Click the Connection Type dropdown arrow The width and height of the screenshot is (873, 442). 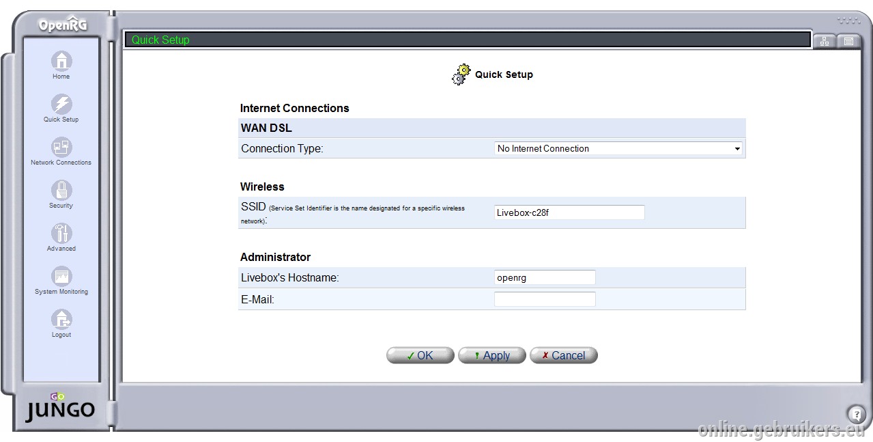tap(737, 148)
